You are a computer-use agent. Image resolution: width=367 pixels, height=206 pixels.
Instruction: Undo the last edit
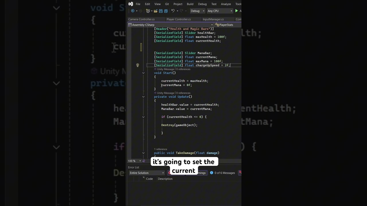pos(173,11)
